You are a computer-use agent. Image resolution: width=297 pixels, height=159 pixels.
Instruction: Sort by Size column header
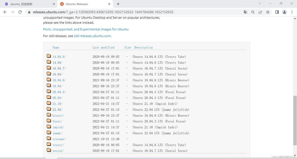point(128,47)
